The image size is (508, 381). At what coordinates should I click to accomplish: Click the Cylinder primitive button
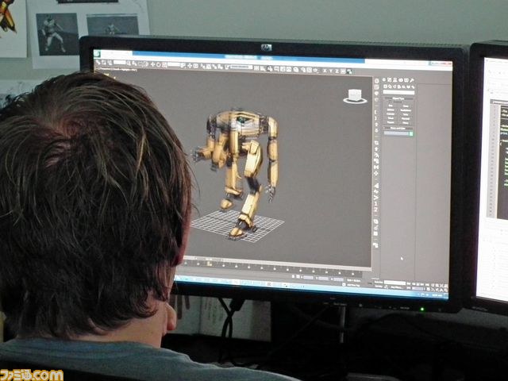391,114
